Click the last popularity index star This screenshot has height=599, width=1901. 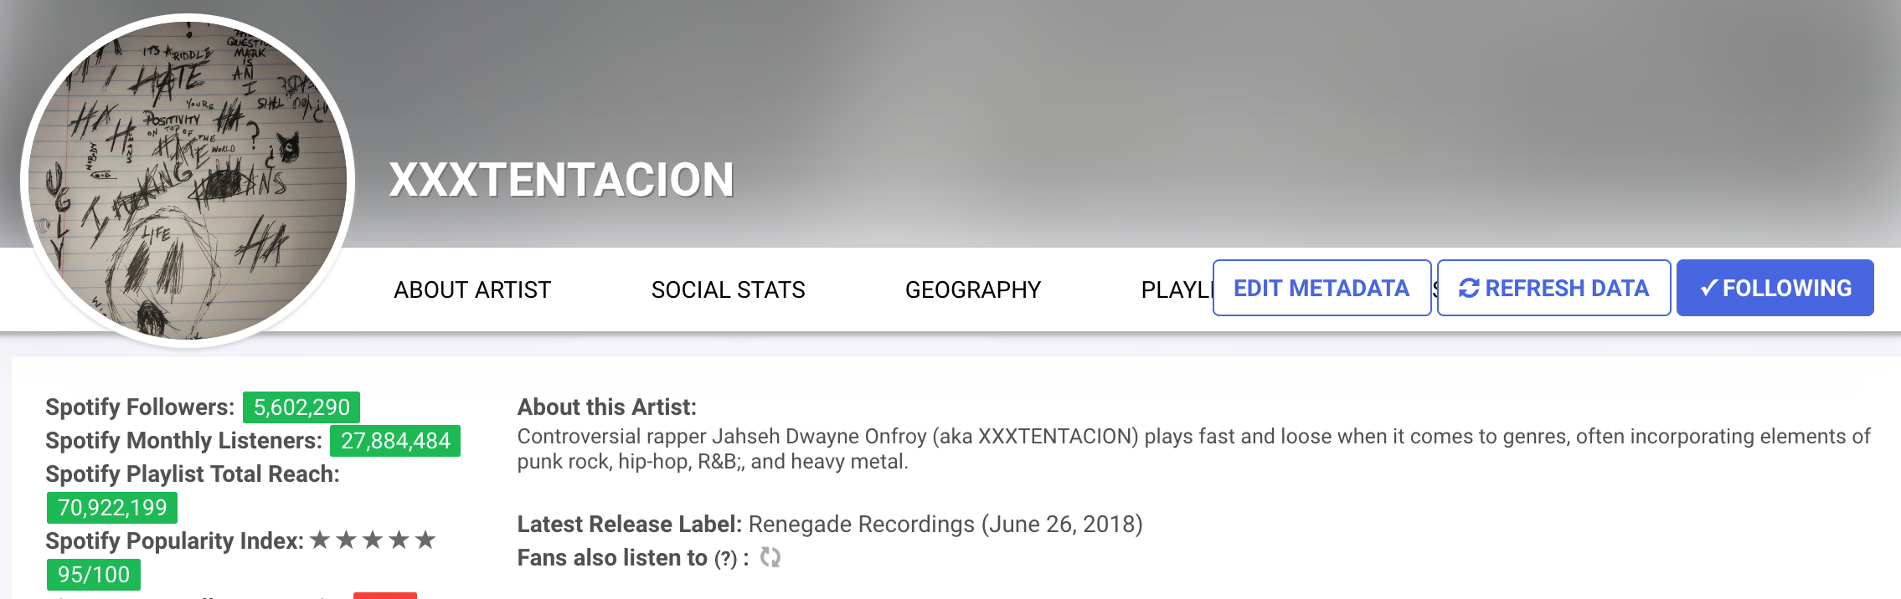point(425,540)
